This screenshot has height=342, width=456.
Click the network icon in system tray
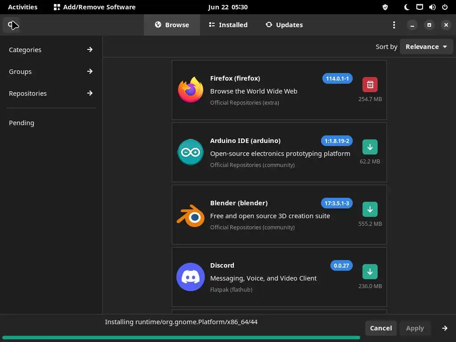tap(419, 7)
